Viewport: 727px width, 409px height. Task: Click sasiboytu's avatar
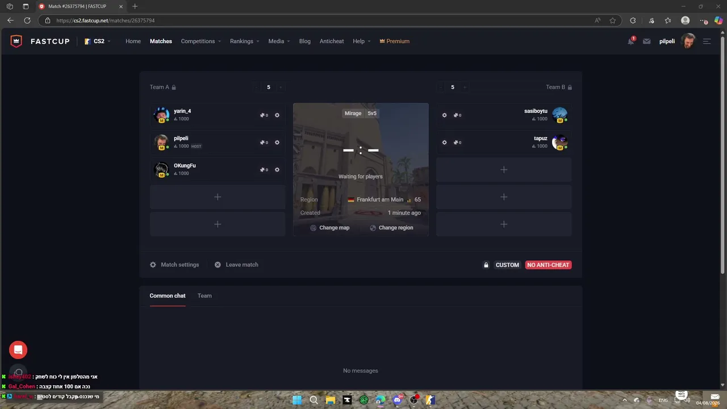pos(559,115)
